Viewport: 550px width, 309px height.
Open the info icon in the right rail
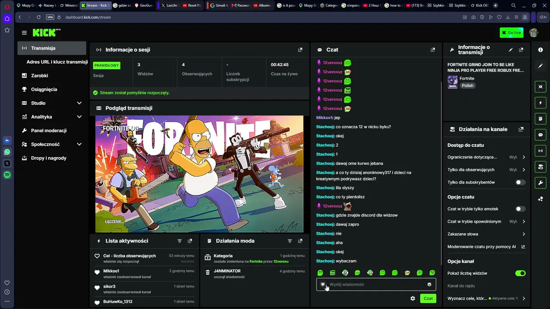tap(541, 50)
